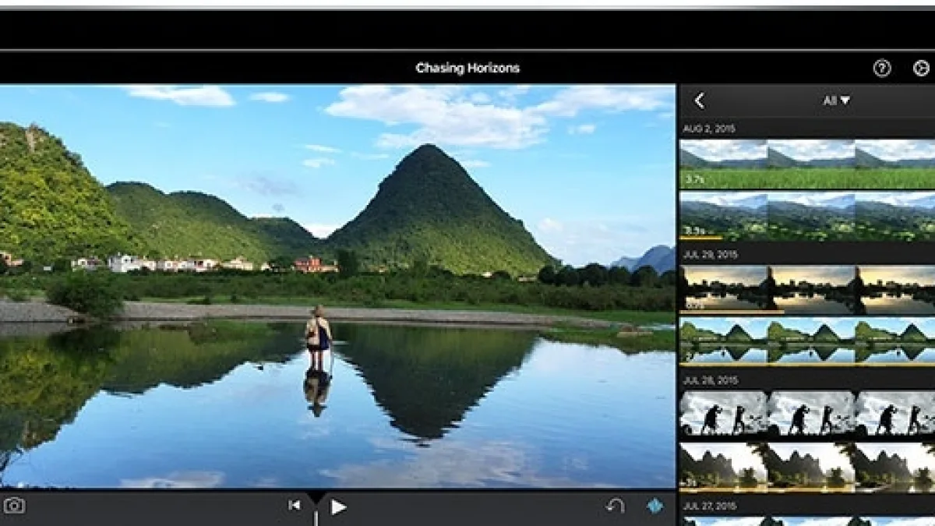Toggle the blue audio waveform icon
Image resolution: width=935 pixels, height=526 pixels.
coord(655,506)
